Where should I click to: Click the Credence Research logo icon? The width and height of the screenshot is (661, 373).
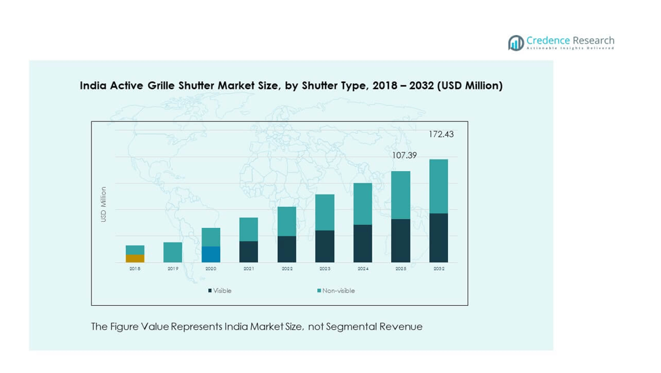click(516, 42)
